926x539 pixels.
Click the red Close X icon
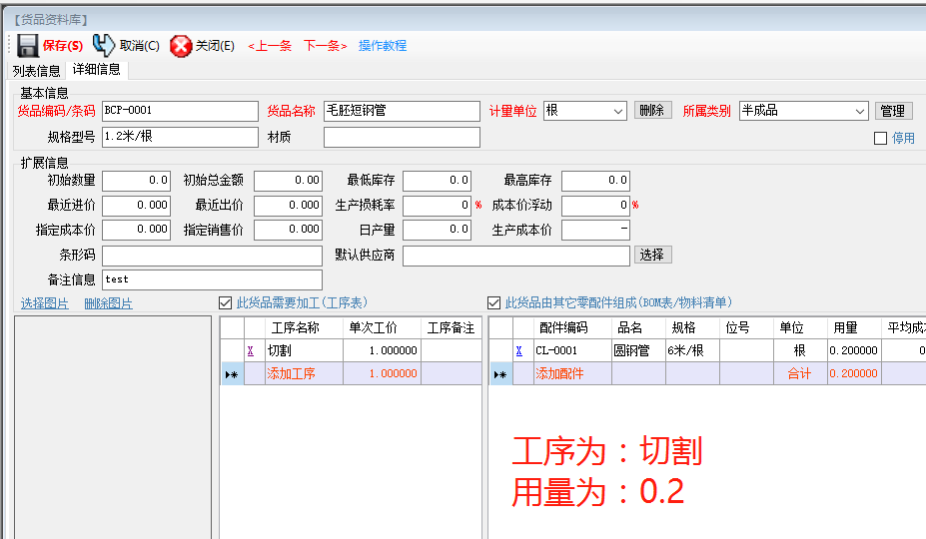pos(181,46)
